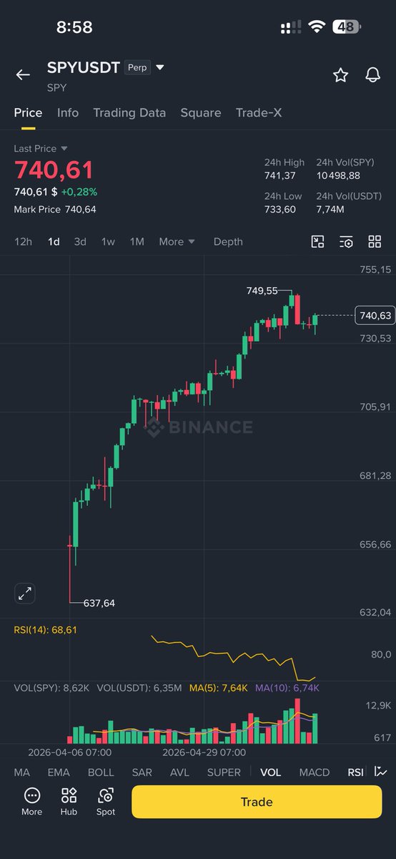Expand the SPYUSDT pair selector arrow

(160, 67)
